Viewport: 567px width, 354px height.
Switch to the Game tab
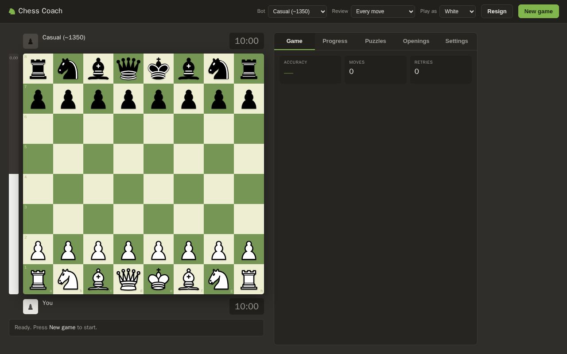295,41
